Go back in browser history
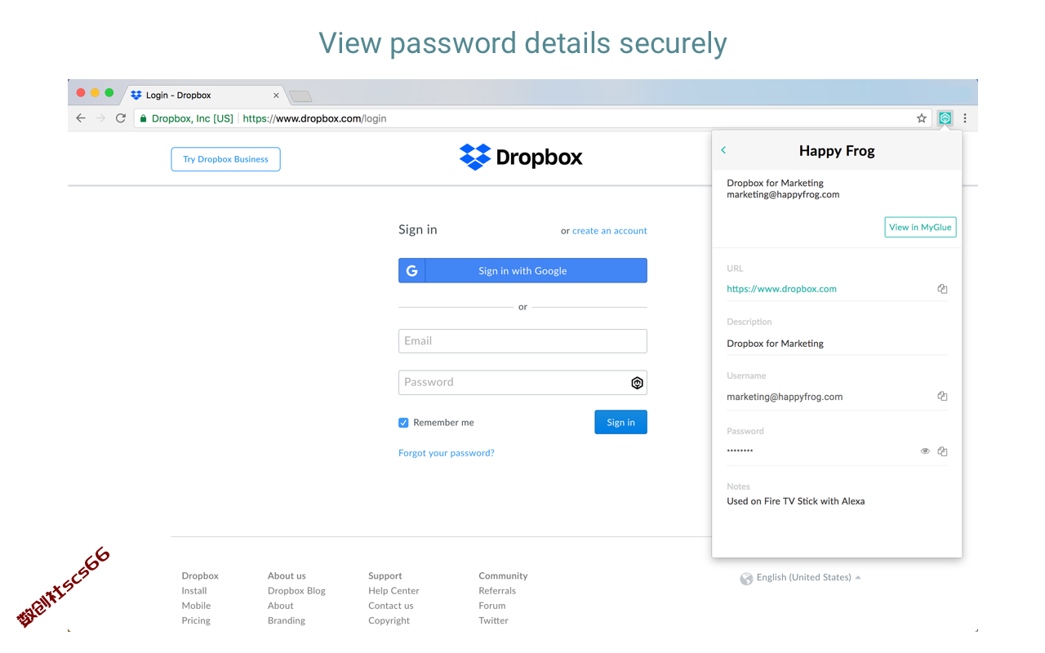Image resolution: width=1045 pixels, height=653 pixels. tap(81, 118)
